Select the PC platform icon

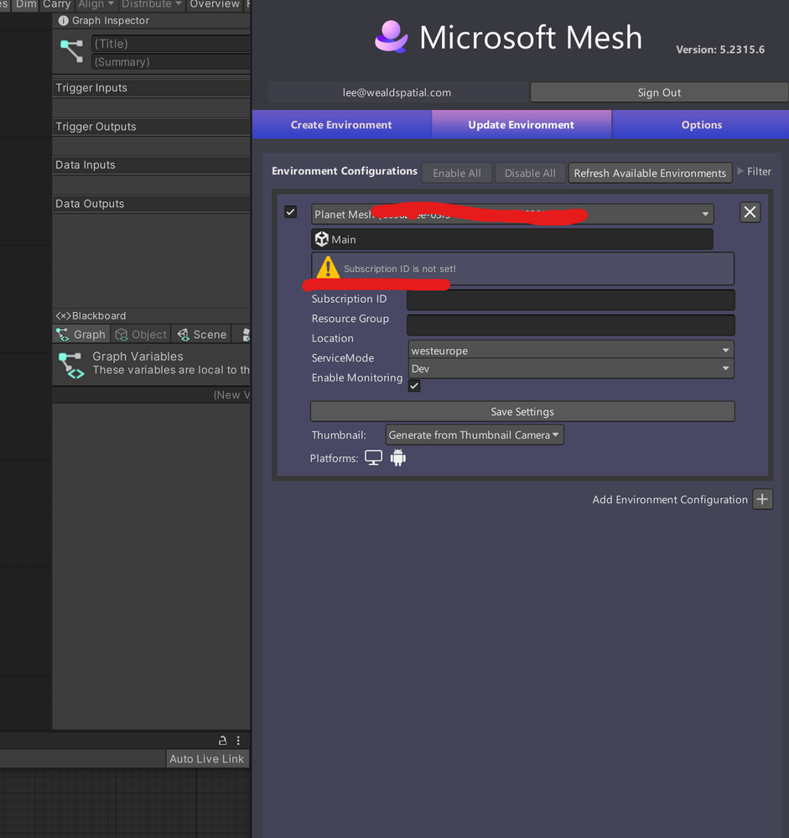coord(373,457)
